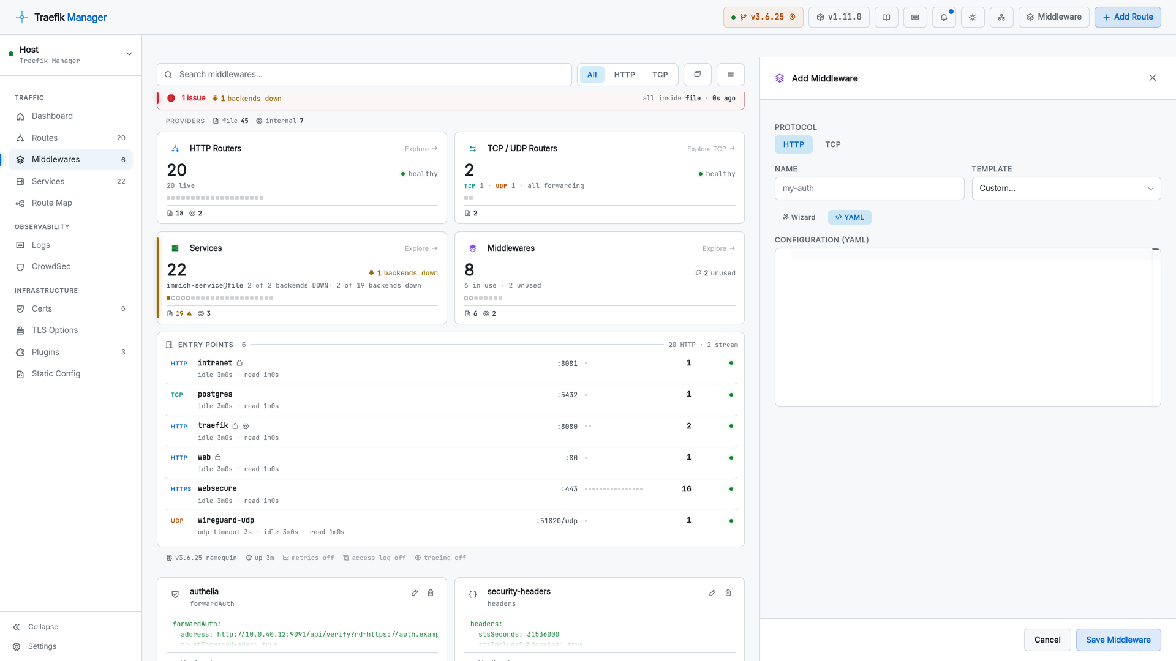The image size is (1176, 661).
Task: Open TLS Options in sidebar
Action: [x=70, y=330]
